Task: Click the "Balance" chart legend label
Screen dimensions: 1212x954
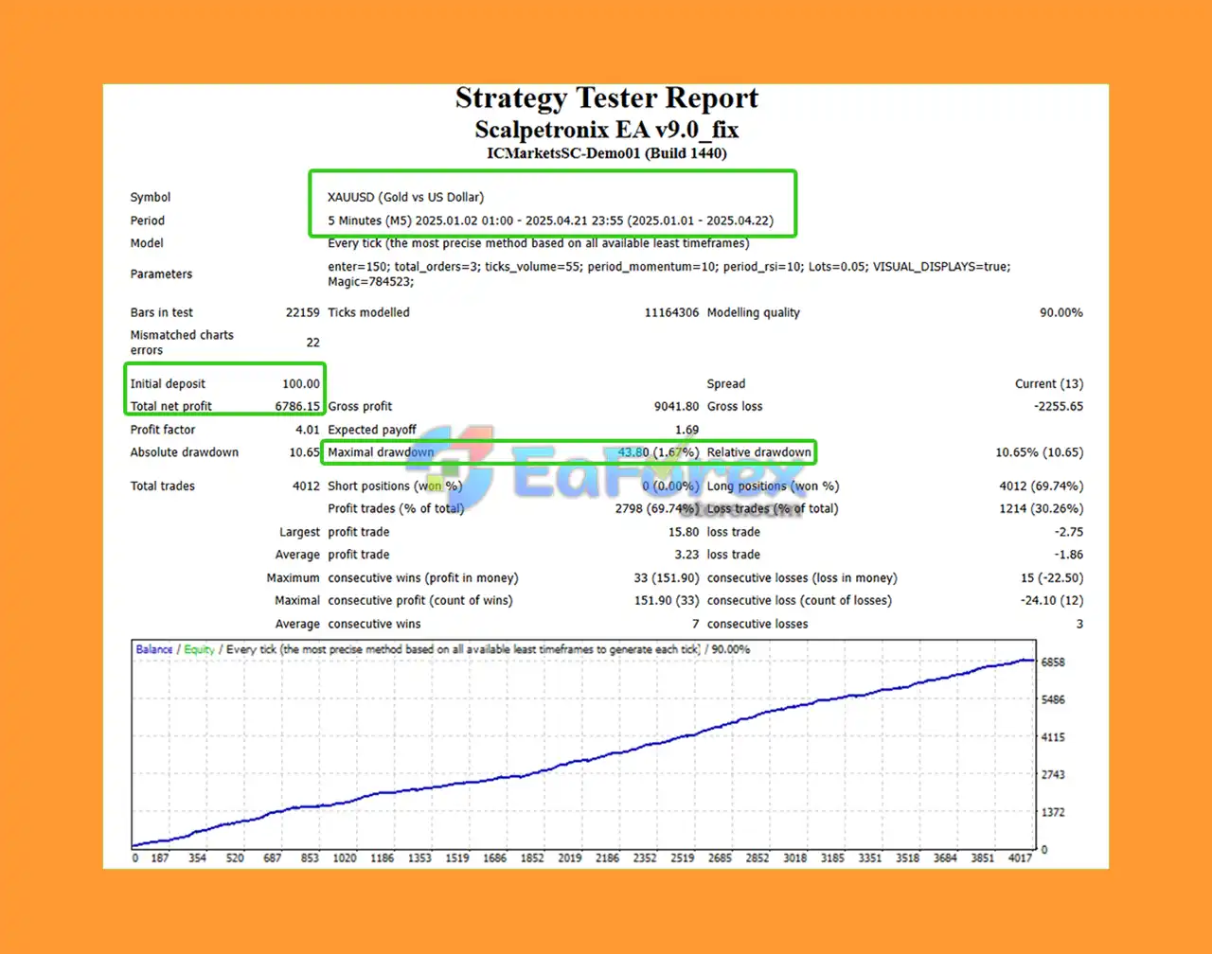Action: point(154,649)
